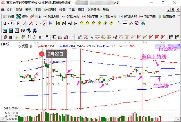Open the 9P四方形 view
This screenshot has height=122, width=181.
(71, 16)
